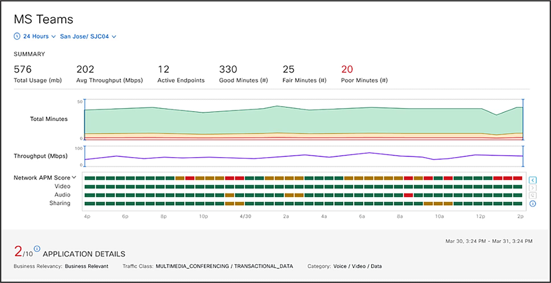Click the next time range arrow icon
This screenshot has height=283, width=551.
[532, 188]
